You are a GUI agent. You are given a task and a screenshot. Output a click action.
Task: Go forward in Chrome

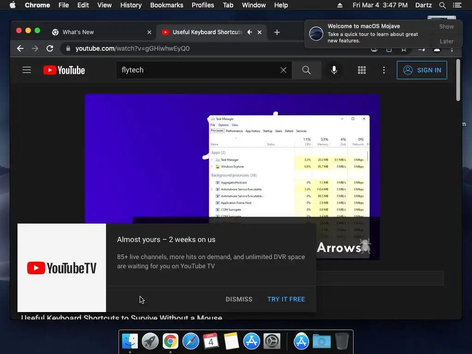(35, 48)
